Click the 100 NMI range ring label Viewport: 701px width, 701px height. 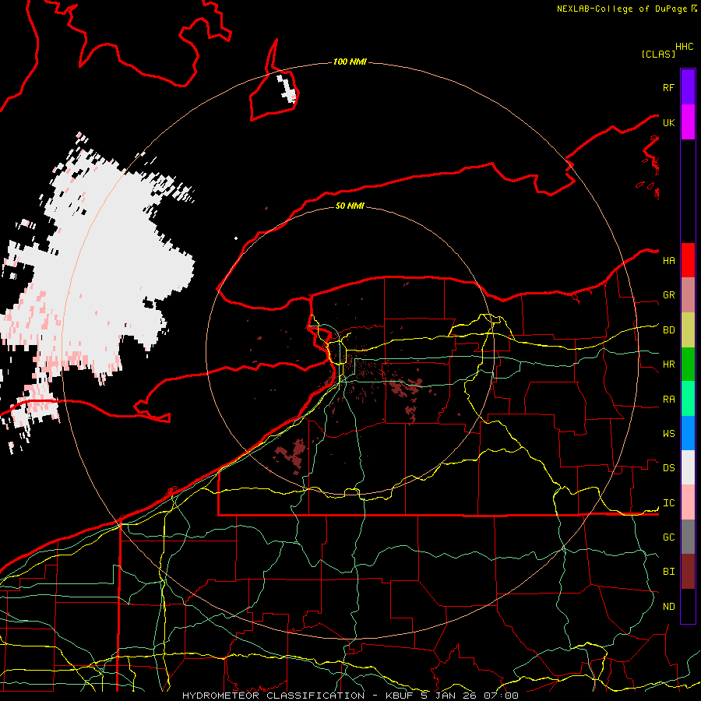coord(350,62)
